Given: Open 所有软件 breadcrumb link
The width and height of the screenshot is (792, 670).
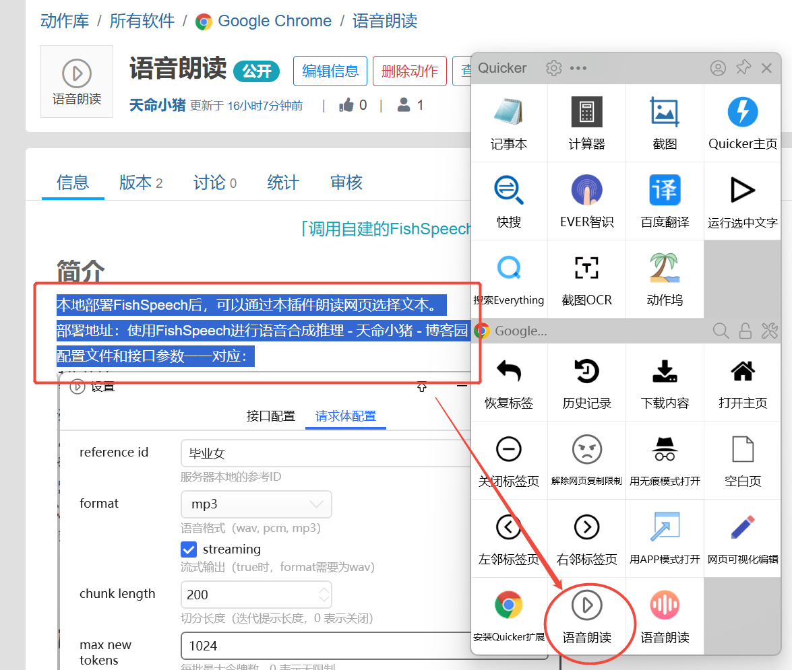Looking at the screenshot, I should pyautogui.click(x=142, y=21).
